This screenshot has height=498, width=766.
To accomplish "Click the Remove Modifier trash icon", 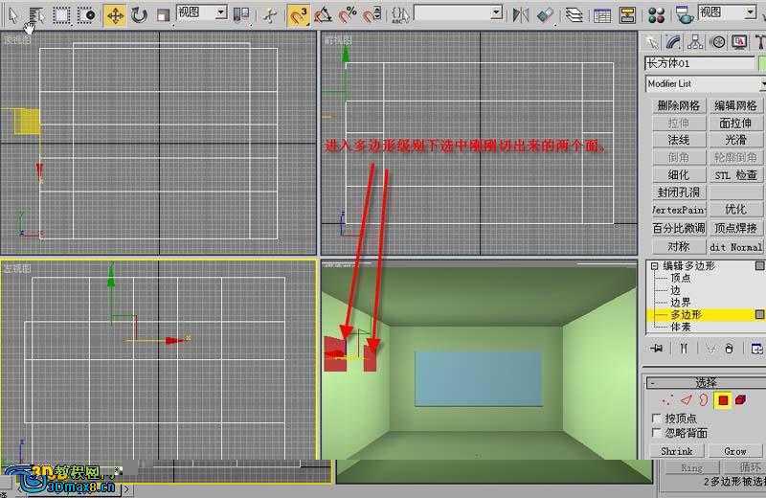I will (x=729, y=349).
